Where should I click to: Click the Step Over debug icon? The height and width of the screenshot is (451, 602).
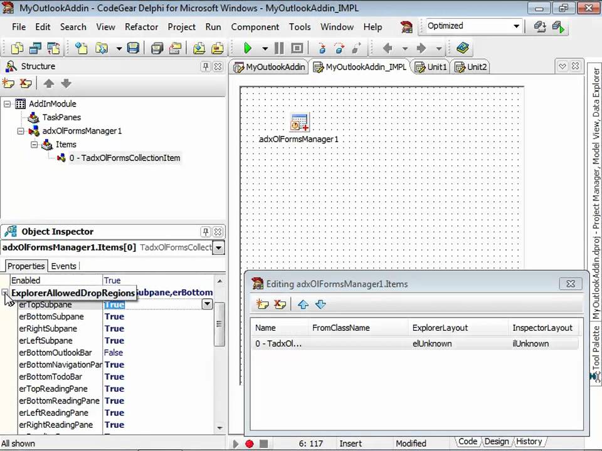click(x=339, y=48)
